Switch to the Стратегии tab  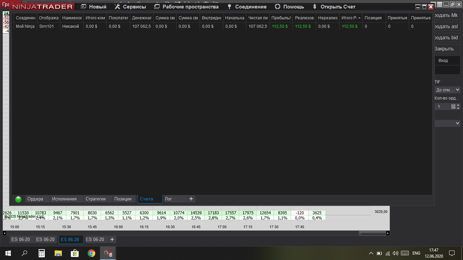98,199
